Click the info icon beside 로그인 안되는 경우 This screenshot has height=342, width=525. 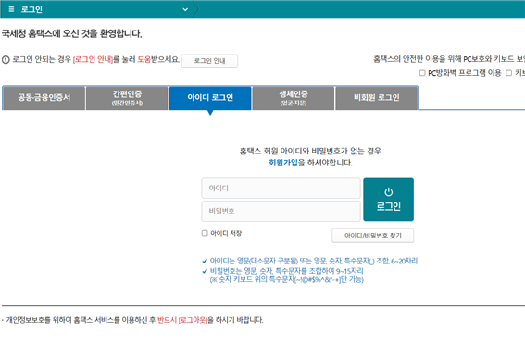(6, 60)
